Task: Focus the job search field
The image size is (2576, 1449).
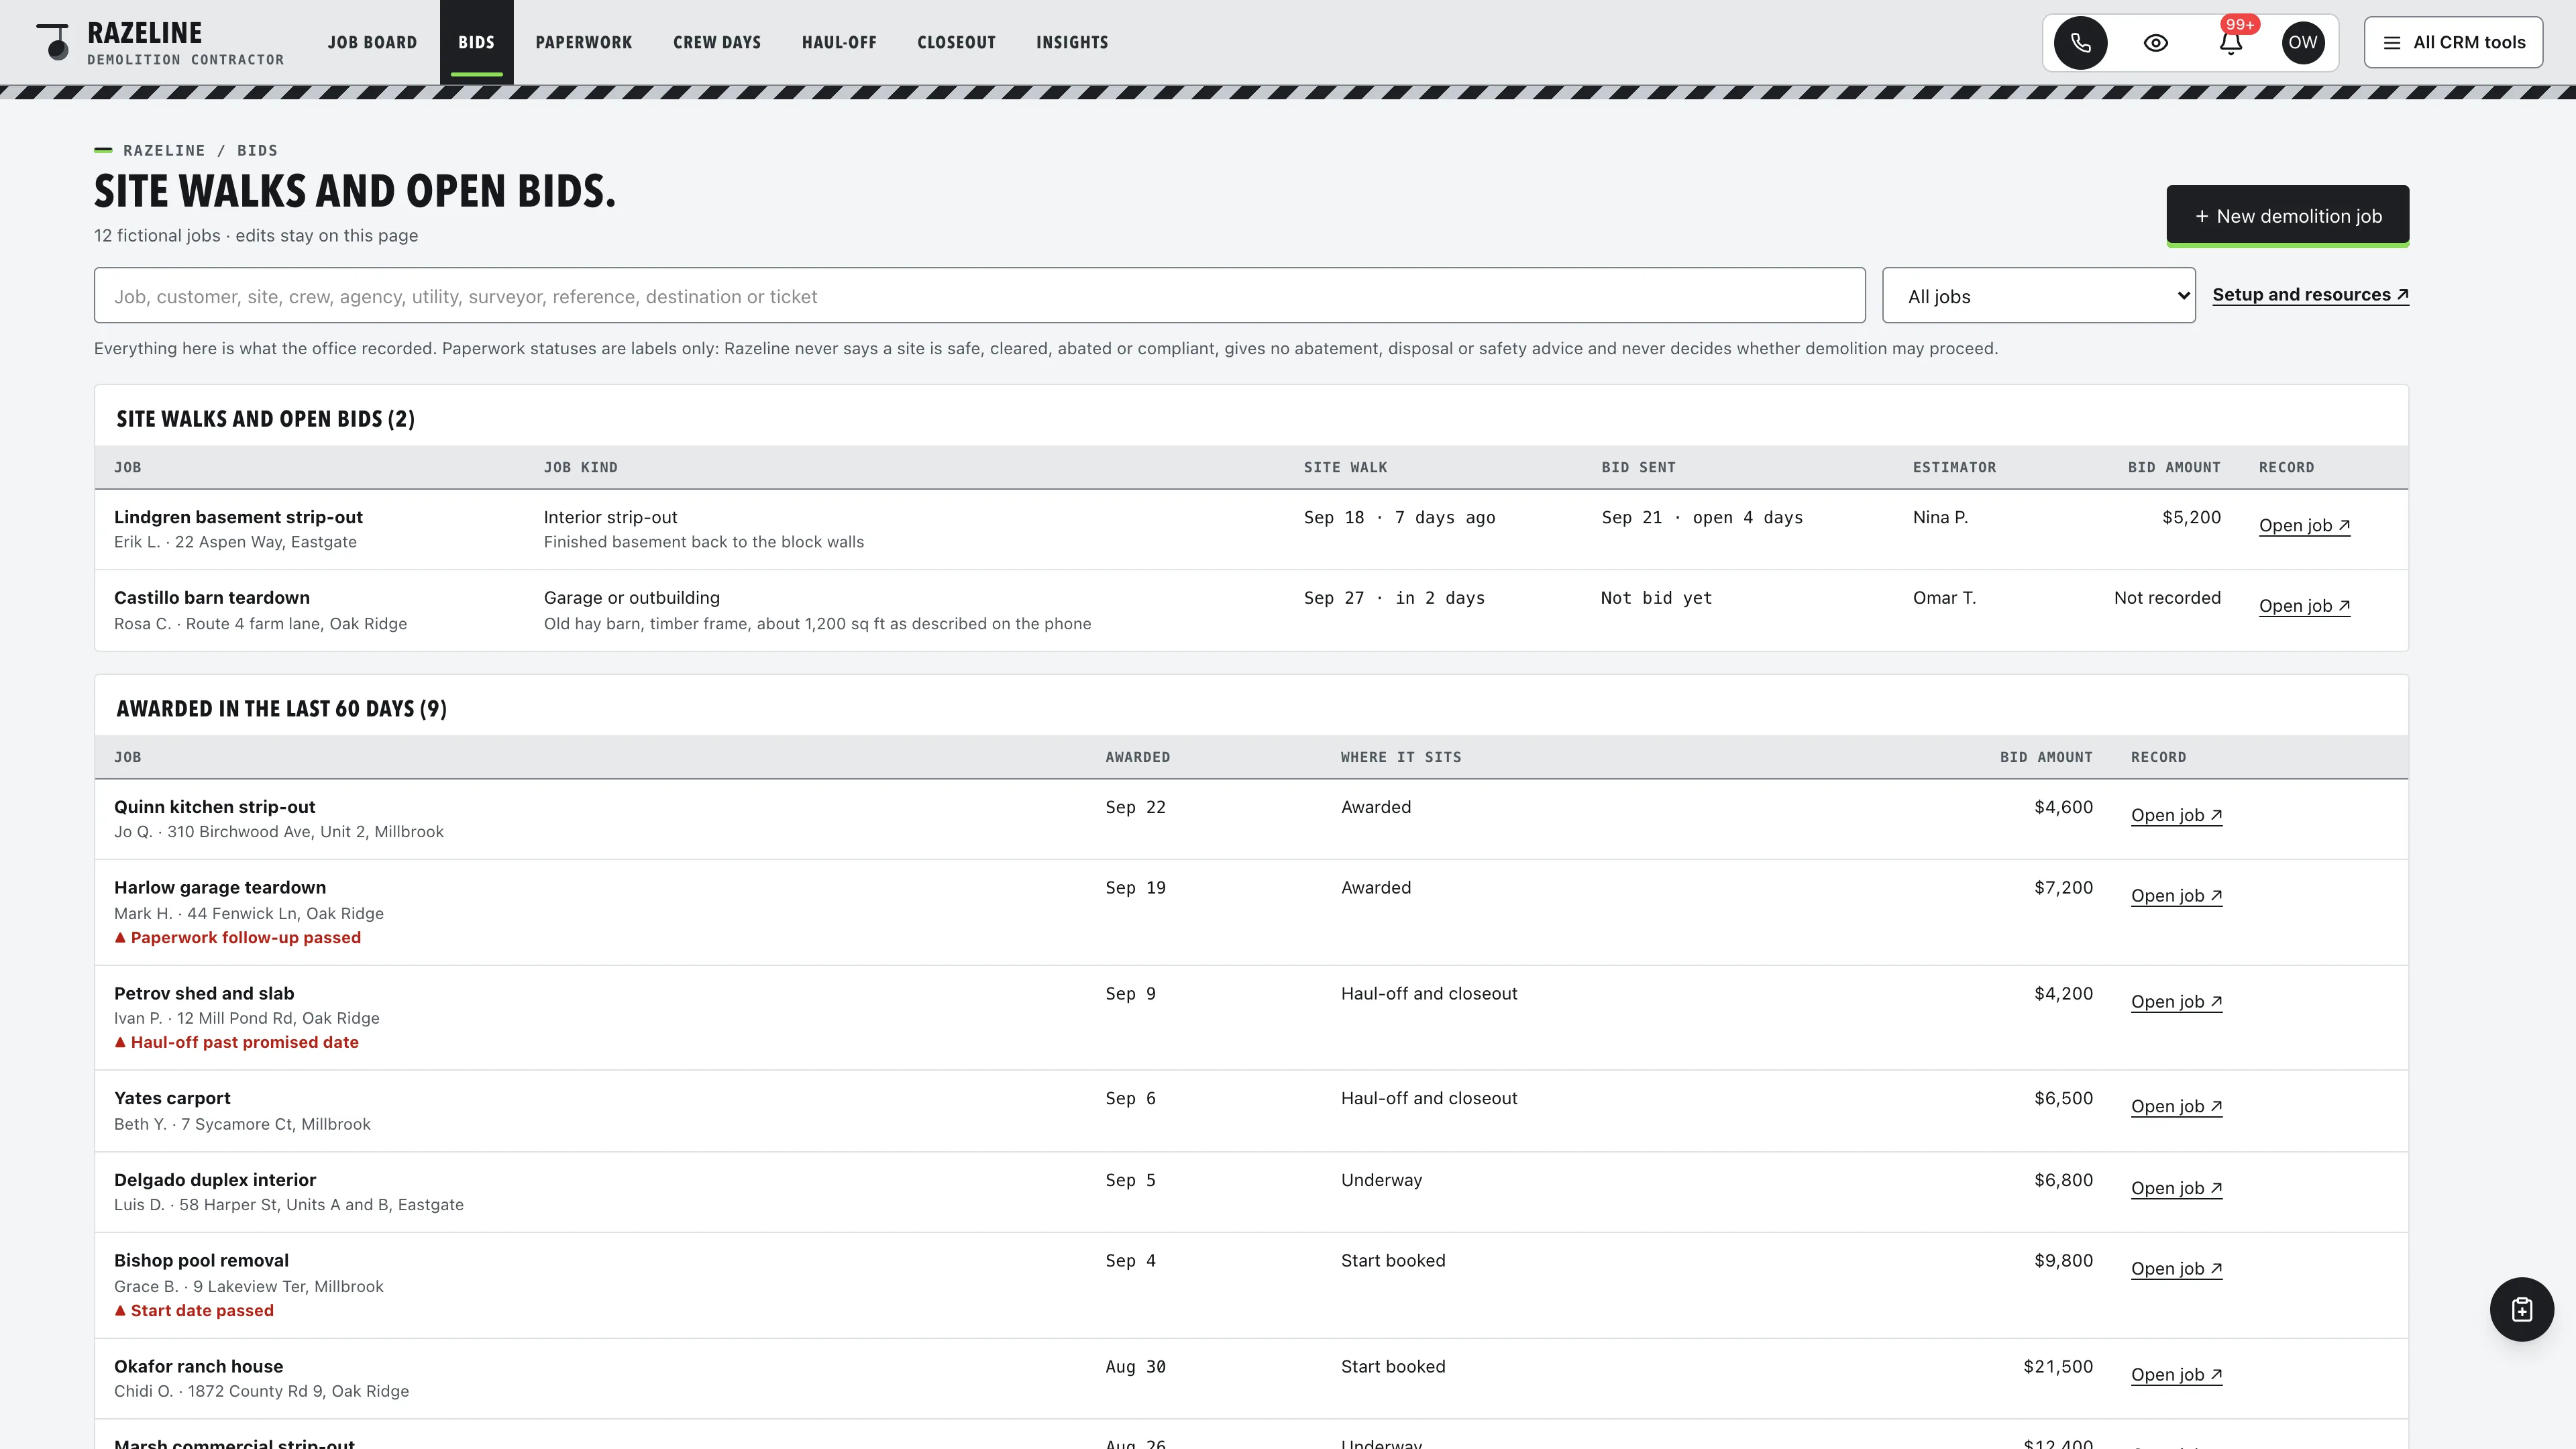Action: [979, 295]
